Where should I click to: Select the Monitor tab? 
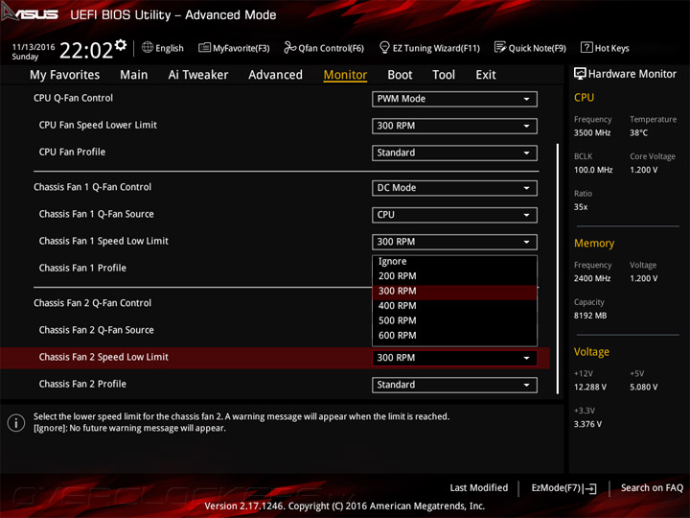(x=345, y=75)
